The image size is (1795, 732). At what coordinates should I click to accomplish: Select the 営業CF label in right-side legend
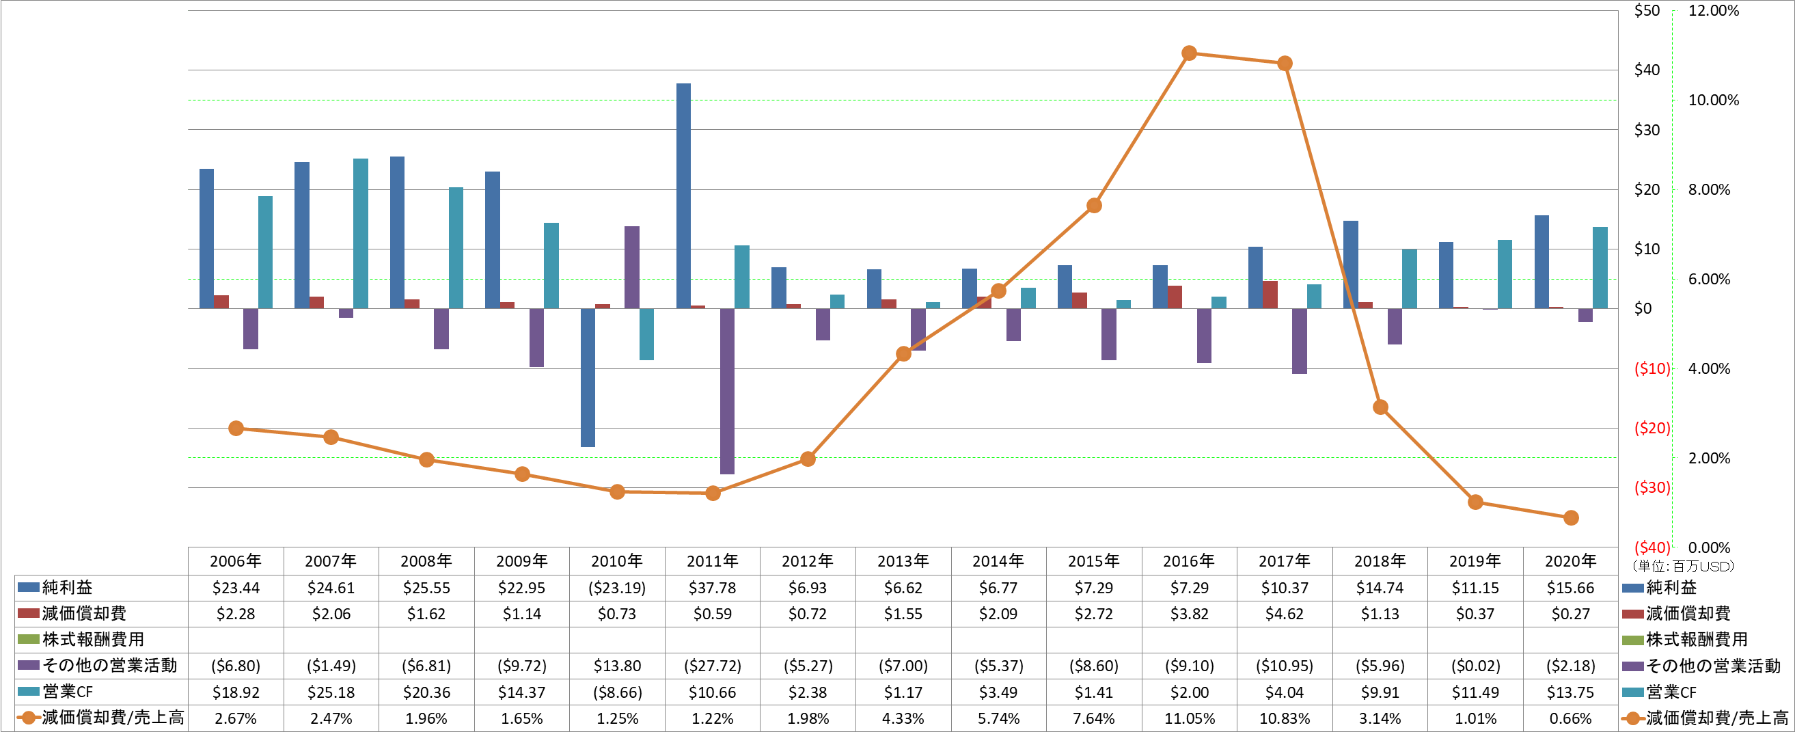pyautogui.click(x=1671, y=692)
